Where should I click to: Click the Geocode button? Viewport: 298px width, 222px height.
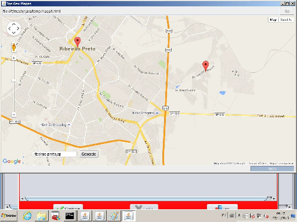pos(89,154)
